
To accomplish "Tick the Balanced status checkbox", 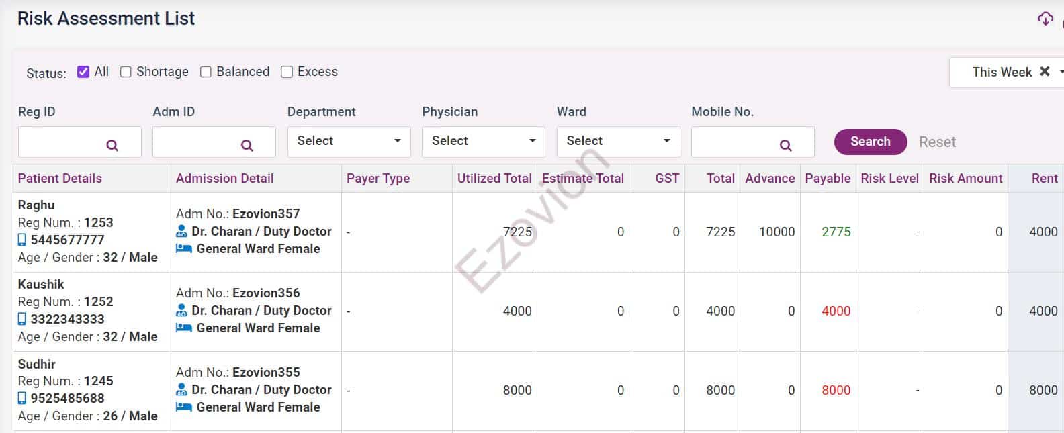I will tap(206, 72).
